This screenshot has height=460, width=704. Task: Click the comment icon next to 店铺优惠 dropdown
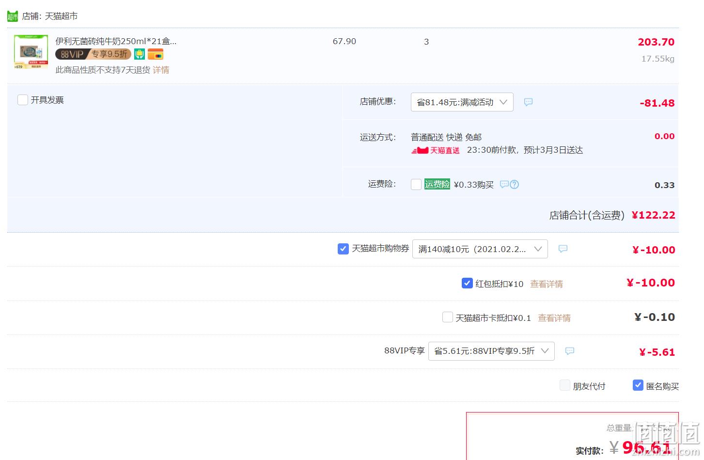[528, 102]
